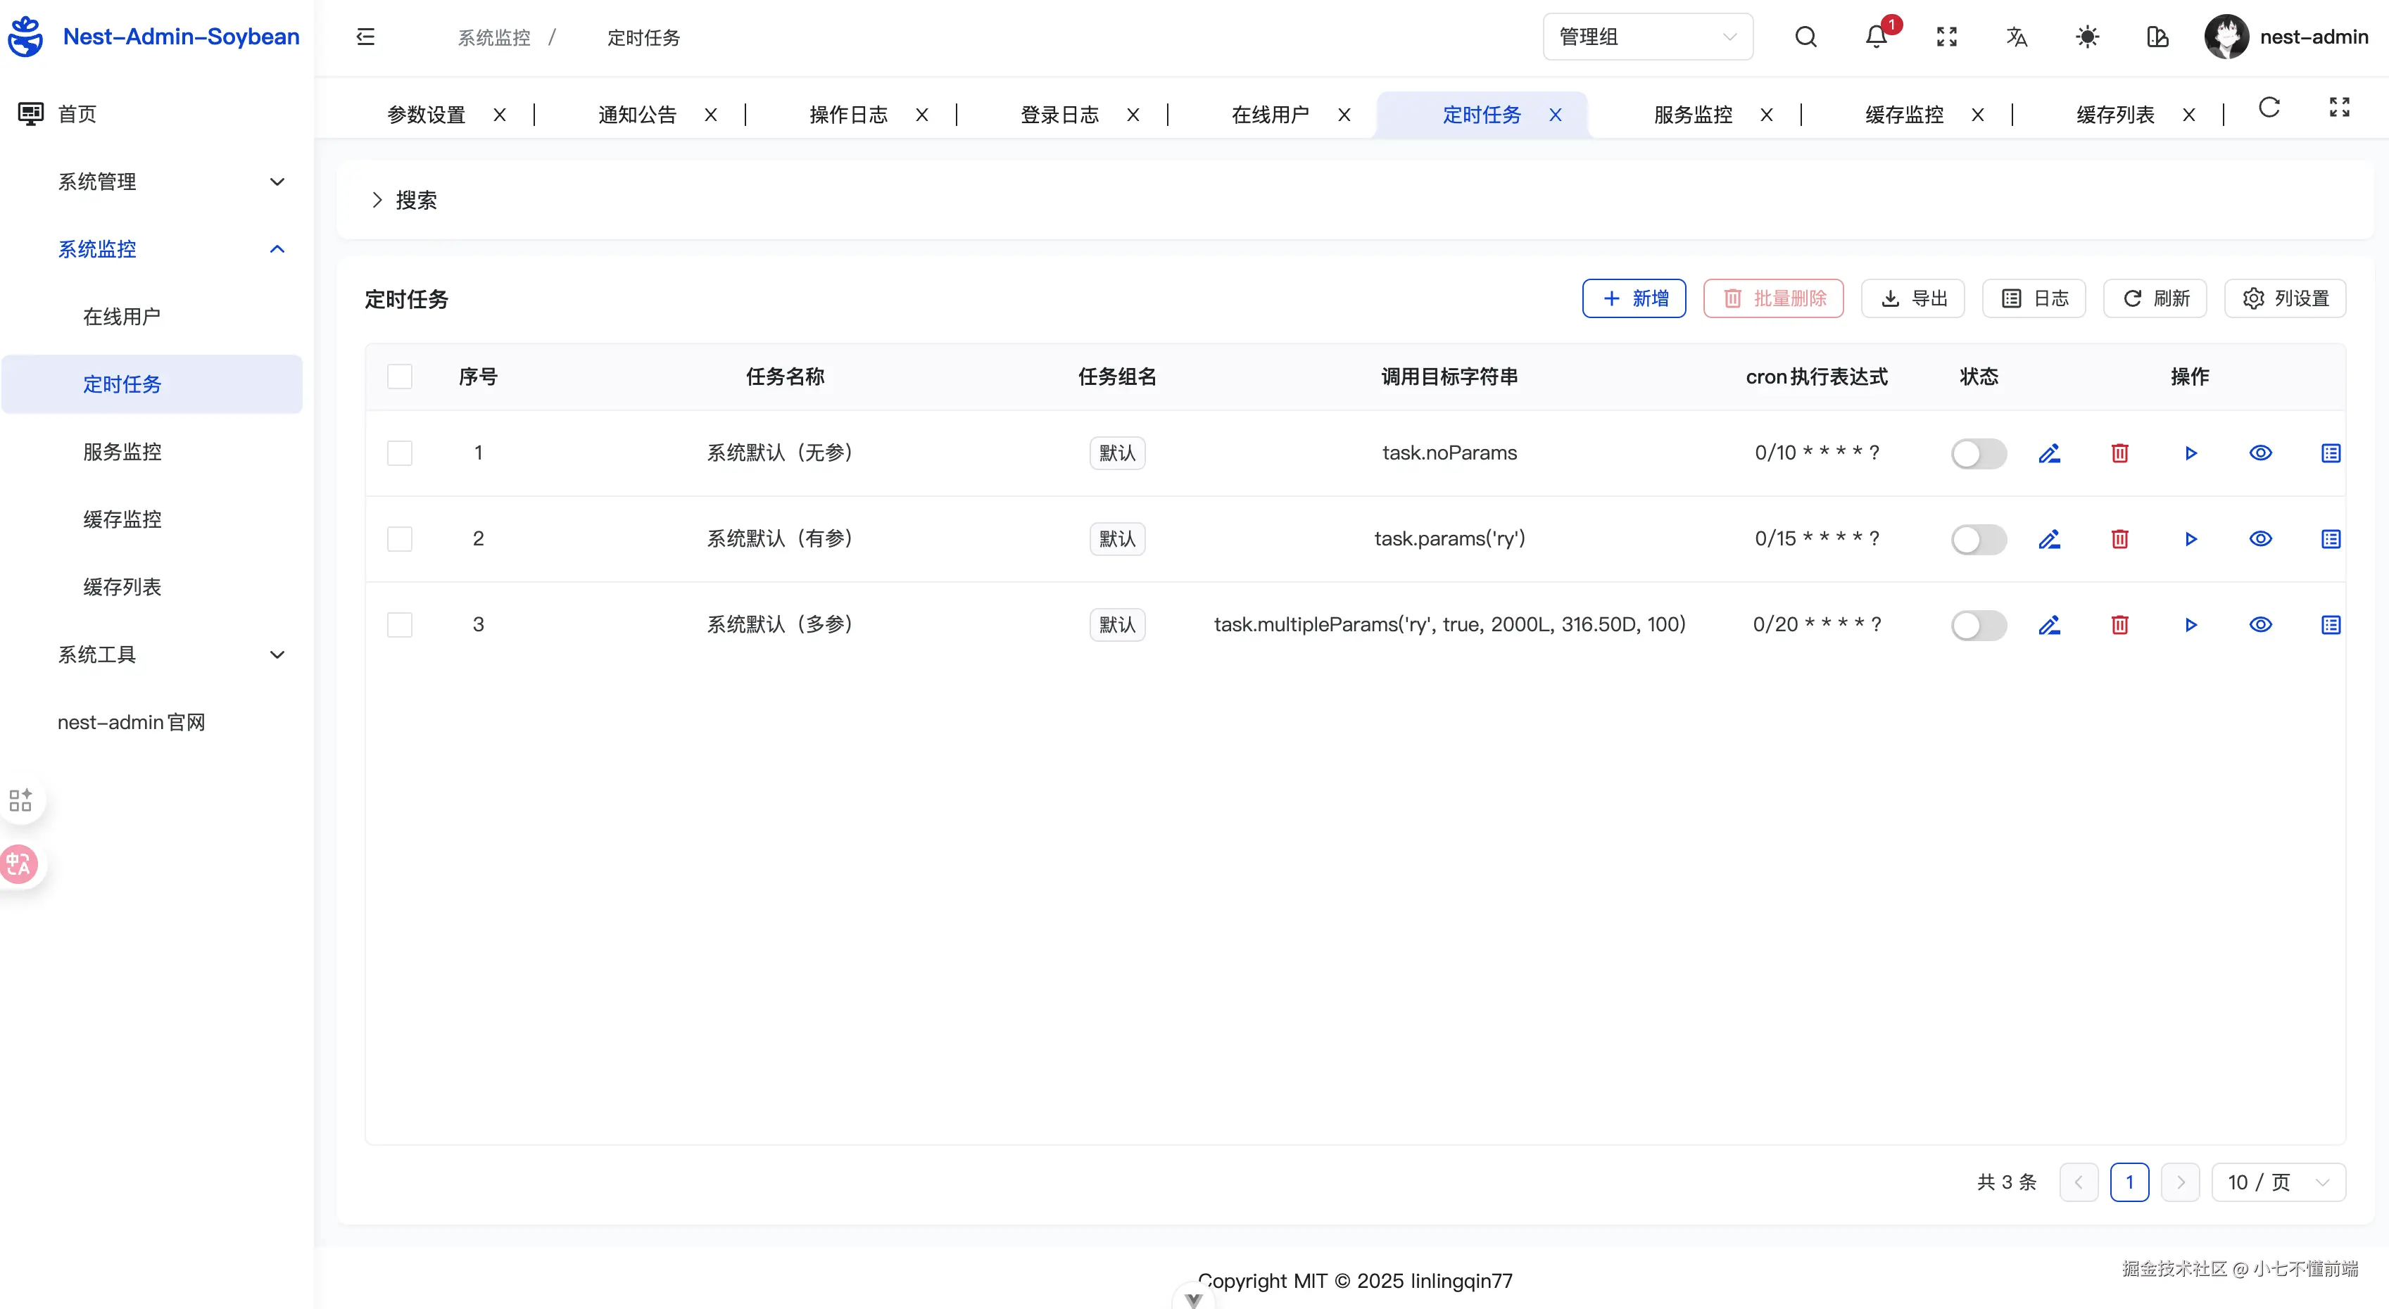Open the 10 / 页 page size dropdown
Screen dimensions: 2389x1309
pos(2278,1182)
